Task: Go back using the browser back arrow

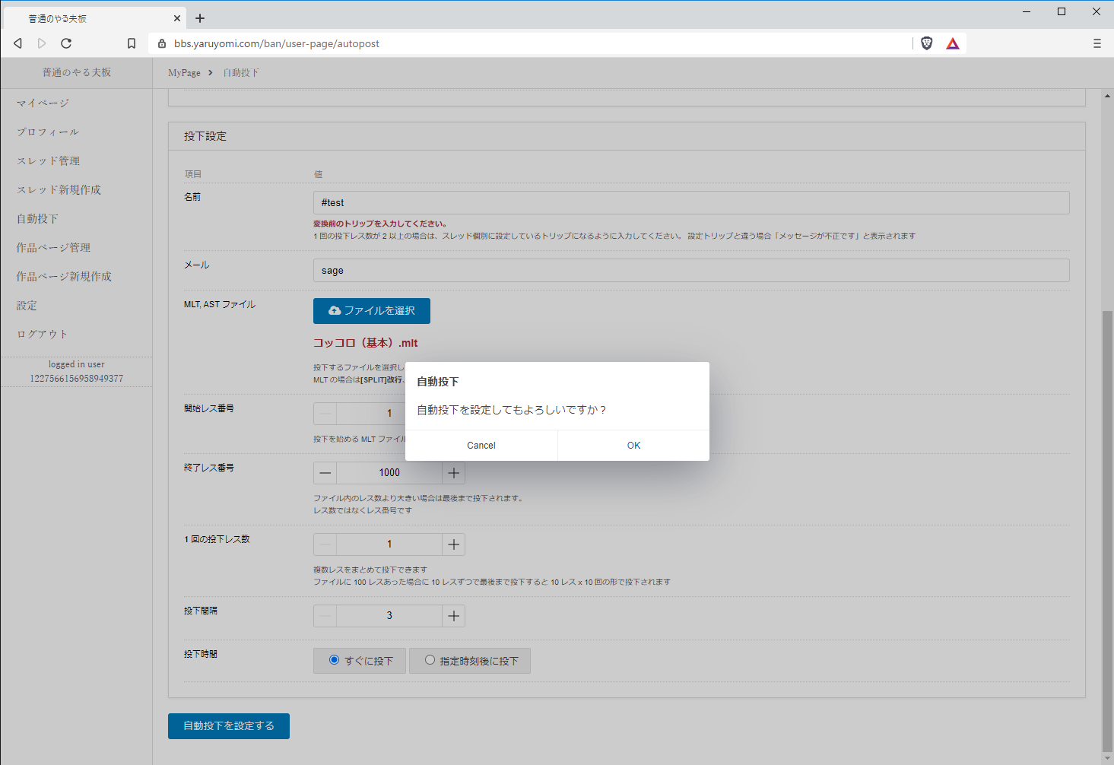Action: pos(18,43)
